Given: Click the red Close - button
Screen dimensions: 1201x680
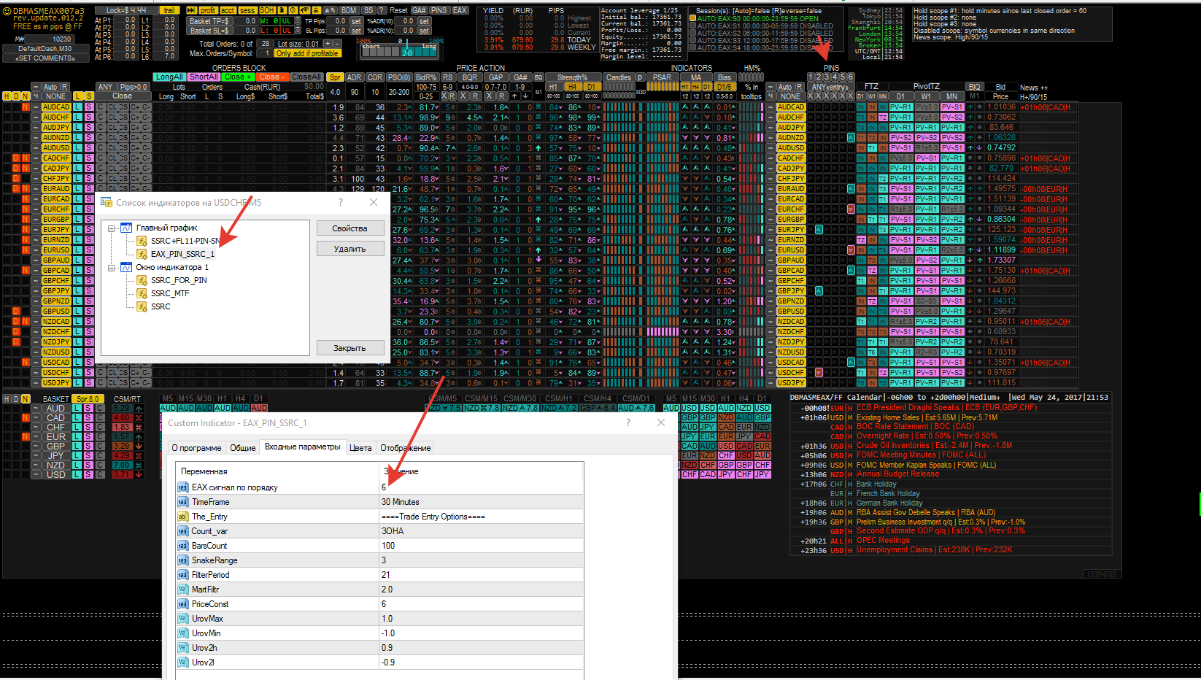Looking at the screenshot, I should click(271, 77).
